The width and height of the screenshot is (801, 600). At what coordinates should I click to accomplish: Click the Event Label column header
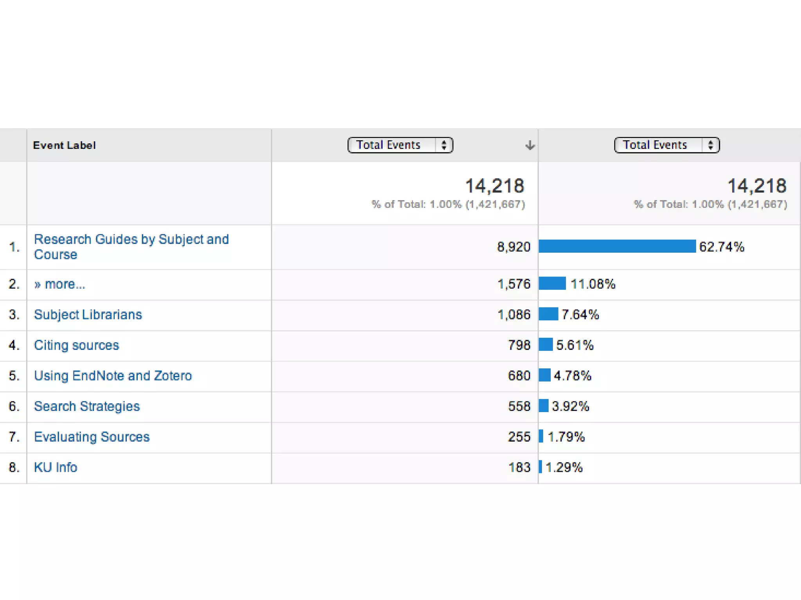pos(64,145)
